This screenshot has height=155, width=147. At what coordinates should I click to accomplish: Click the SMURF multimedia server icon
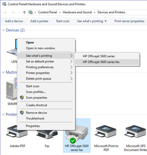pyautogui.click(x=11, y=89)
